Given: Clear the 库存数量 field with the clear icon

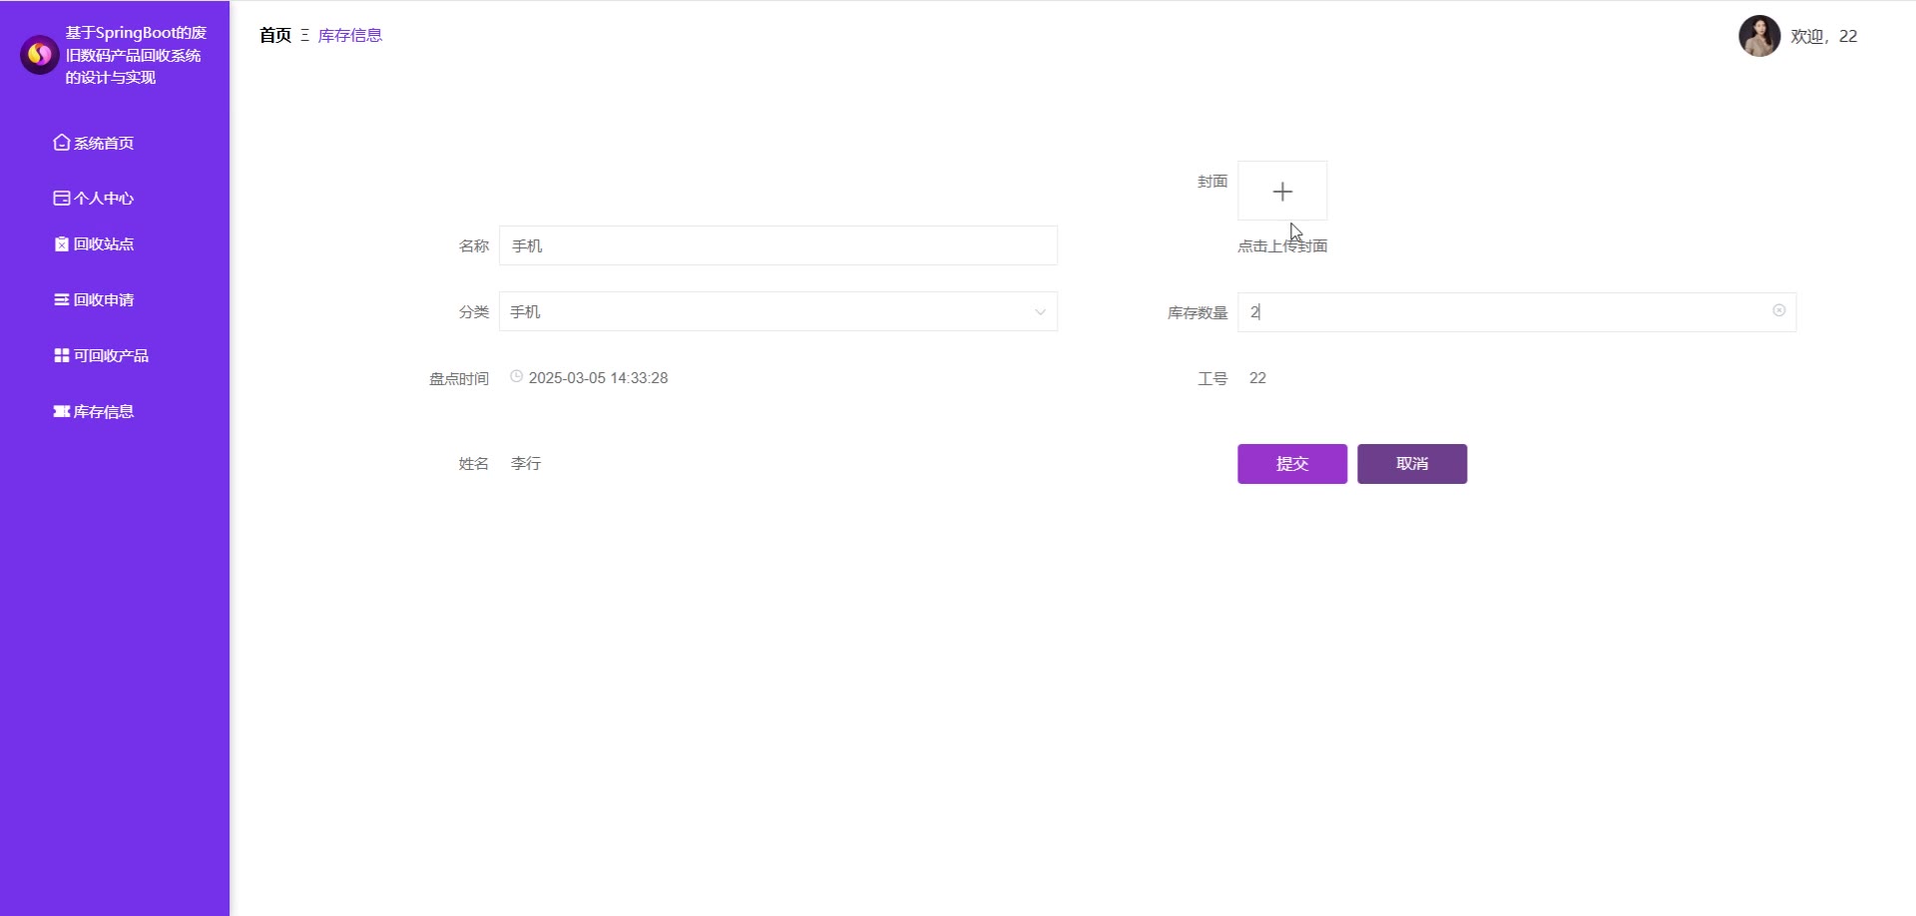Looking at the screenshot, I should pyautogui.click(x=1778, y=310).
